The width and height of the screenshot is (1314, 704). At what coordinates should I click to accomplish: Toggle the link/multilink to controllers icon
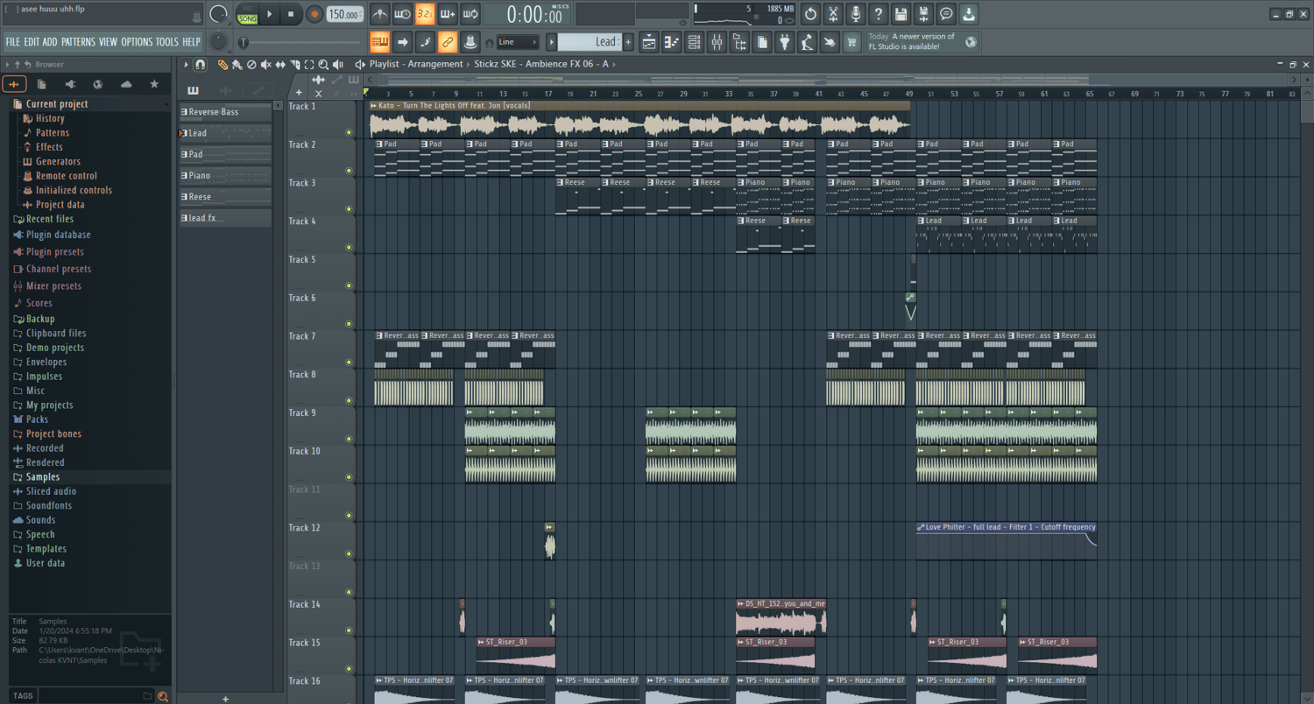[448, 41]
